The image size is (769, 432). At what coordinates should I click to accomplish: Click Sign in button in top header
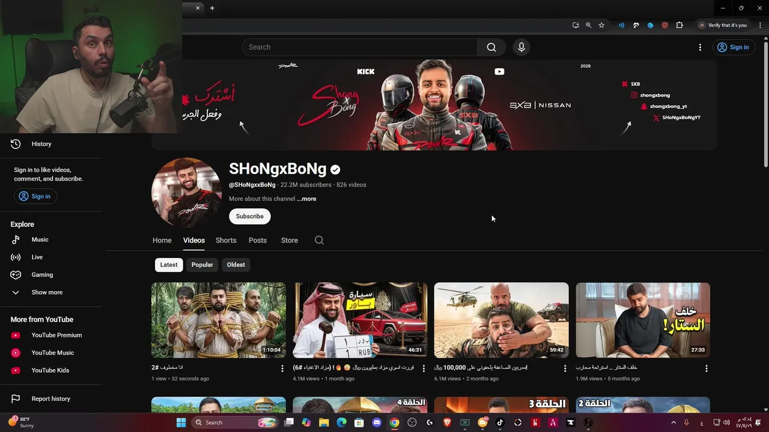pos(733,47)
